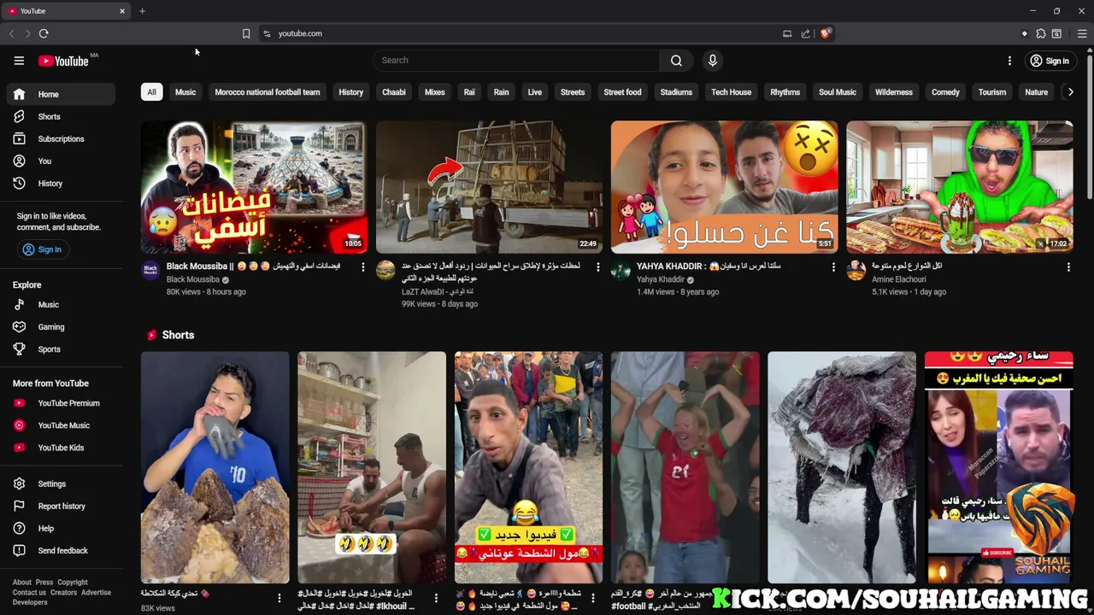Select Morocco national football team chip

[268, 92]
